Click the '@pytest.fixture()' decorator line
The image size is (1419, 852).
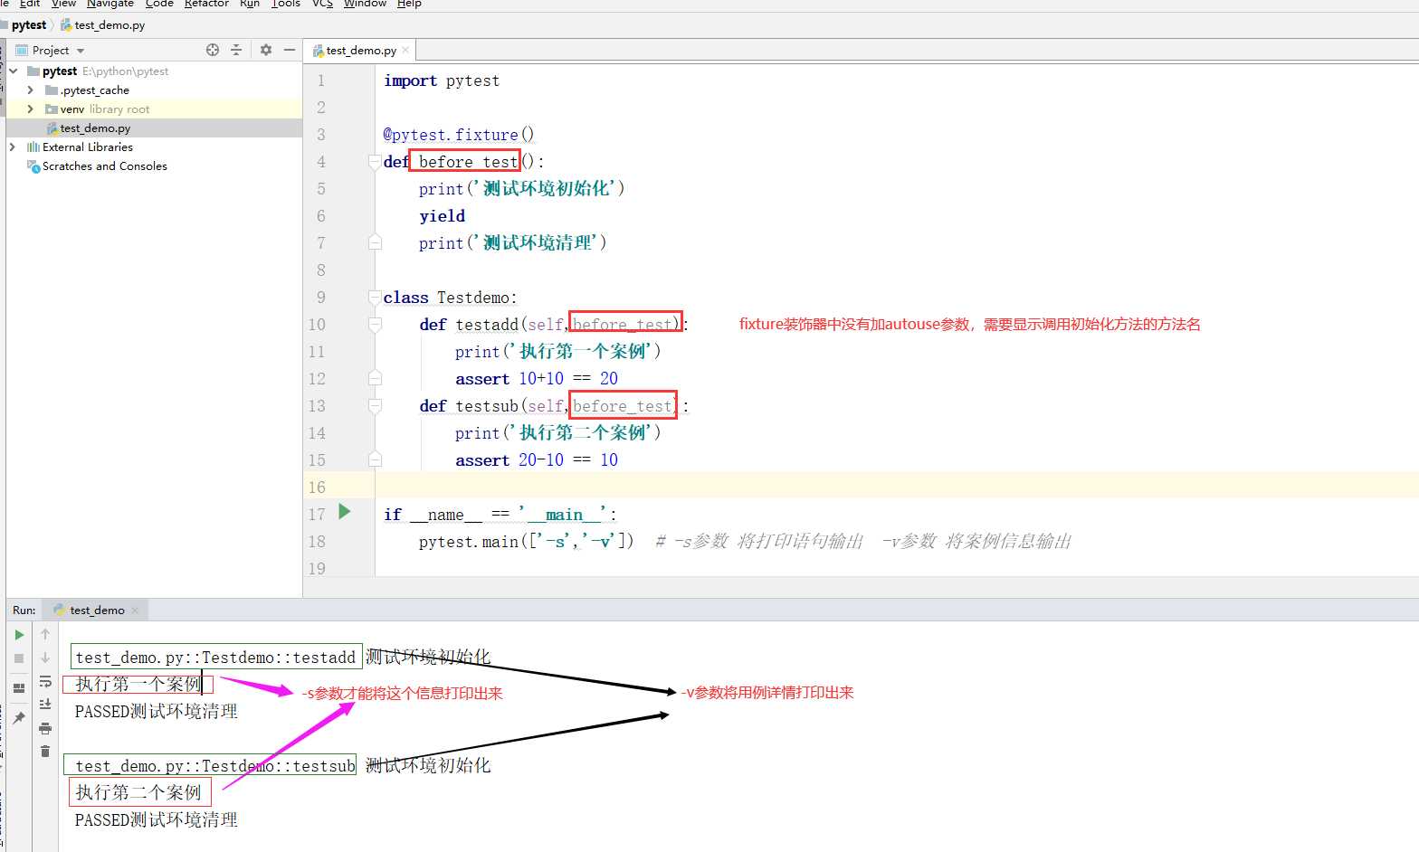point(459,135)
